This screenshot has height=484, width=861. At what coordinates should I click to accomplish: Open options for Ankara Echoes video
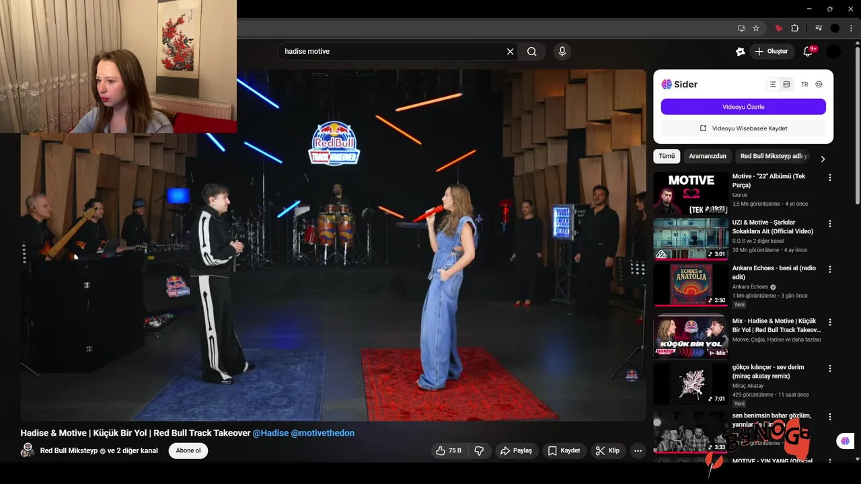829,269
